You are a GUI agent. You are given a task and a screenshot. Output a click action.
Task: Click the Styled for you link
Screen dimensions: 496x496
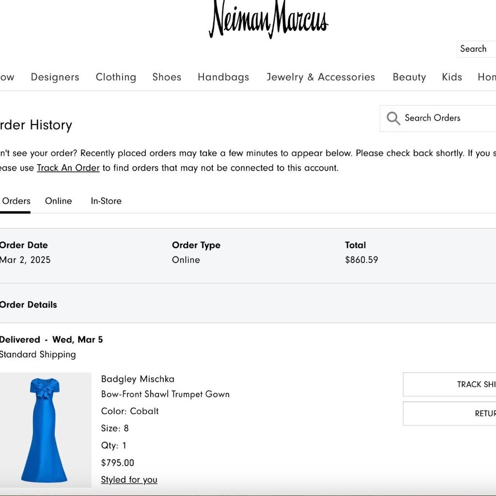(x=129, y=480)
